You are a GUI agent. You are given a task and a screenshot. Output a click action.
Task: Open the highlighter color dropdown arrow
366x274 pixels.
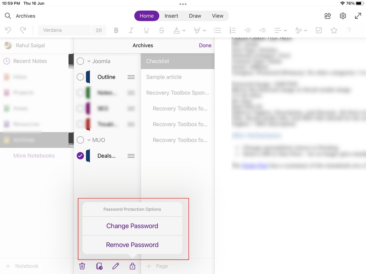(204, 30)
